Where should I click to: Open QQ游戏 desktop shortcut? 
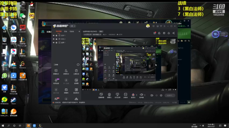pos(13,65)
